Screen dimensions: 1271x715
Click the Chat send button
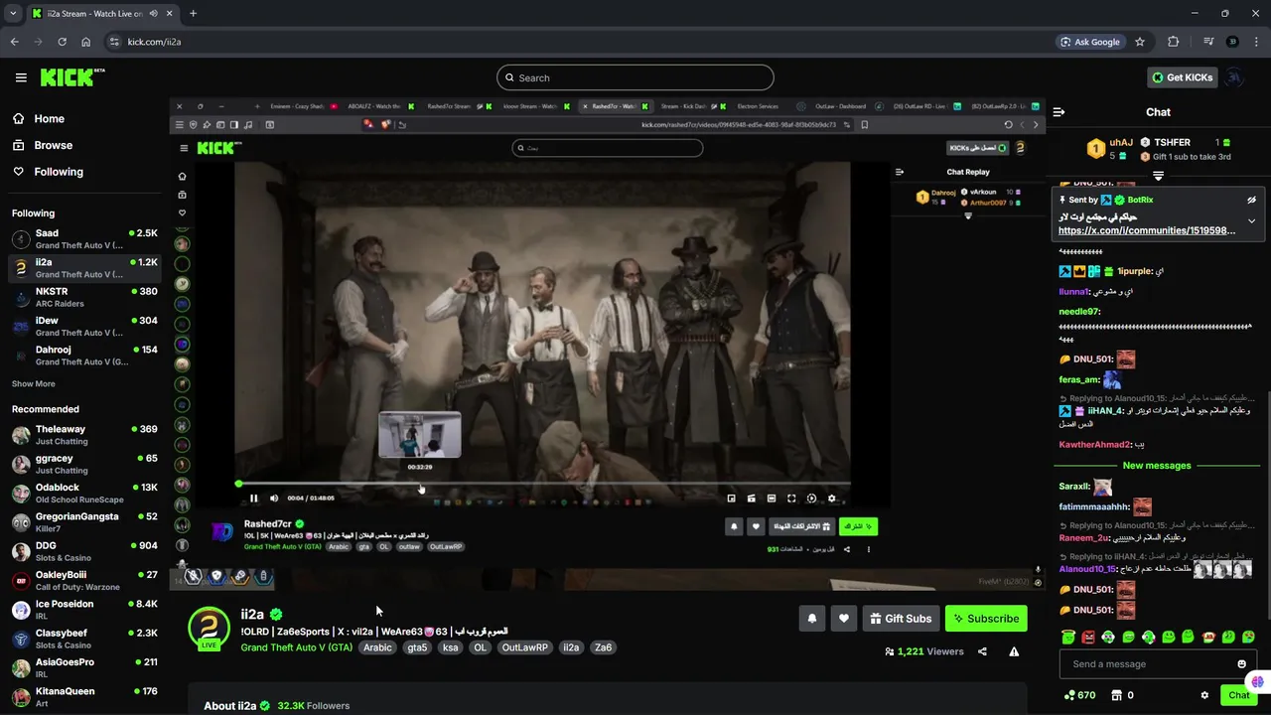coord(1238,695)
